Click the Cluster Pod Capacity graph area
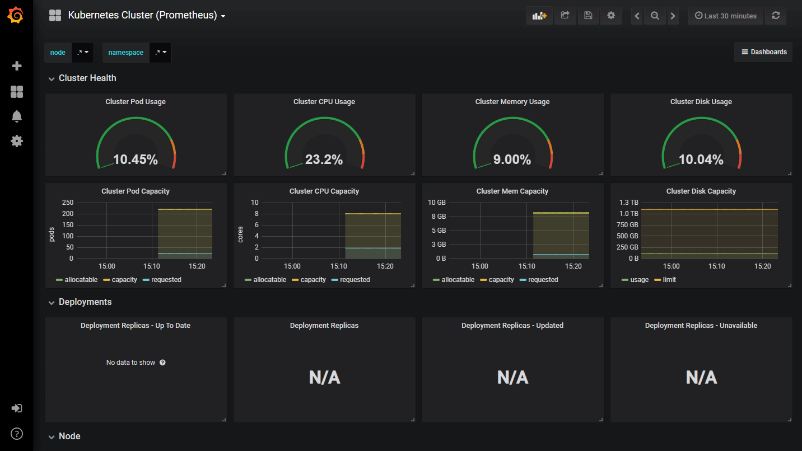 point(145,231)
